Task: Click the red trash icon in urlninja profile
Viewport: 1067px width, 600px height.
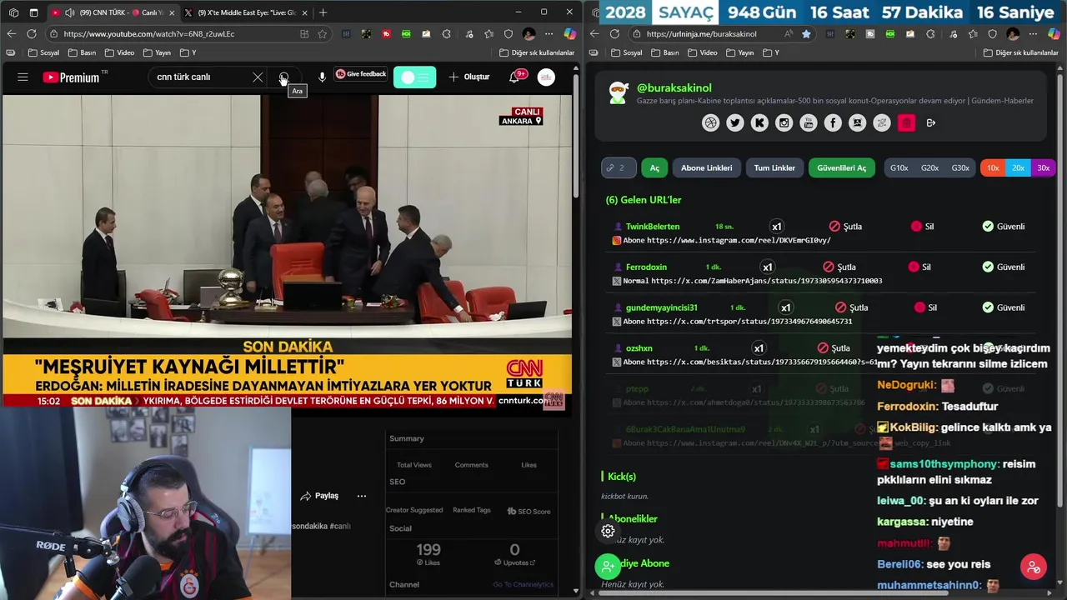Action: [906, 122]
